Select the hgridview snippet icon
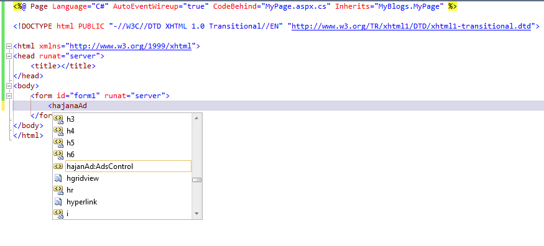 [x=58, y=178]
